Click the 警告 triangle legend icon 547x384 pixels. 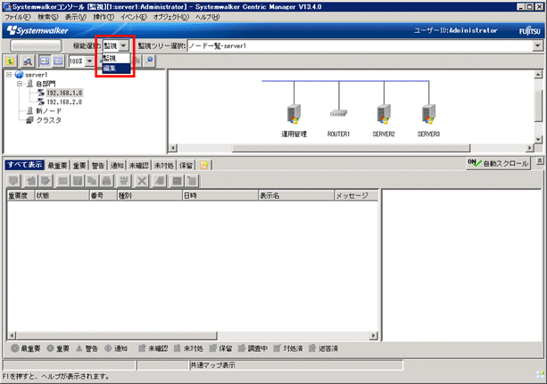(79, 348)
